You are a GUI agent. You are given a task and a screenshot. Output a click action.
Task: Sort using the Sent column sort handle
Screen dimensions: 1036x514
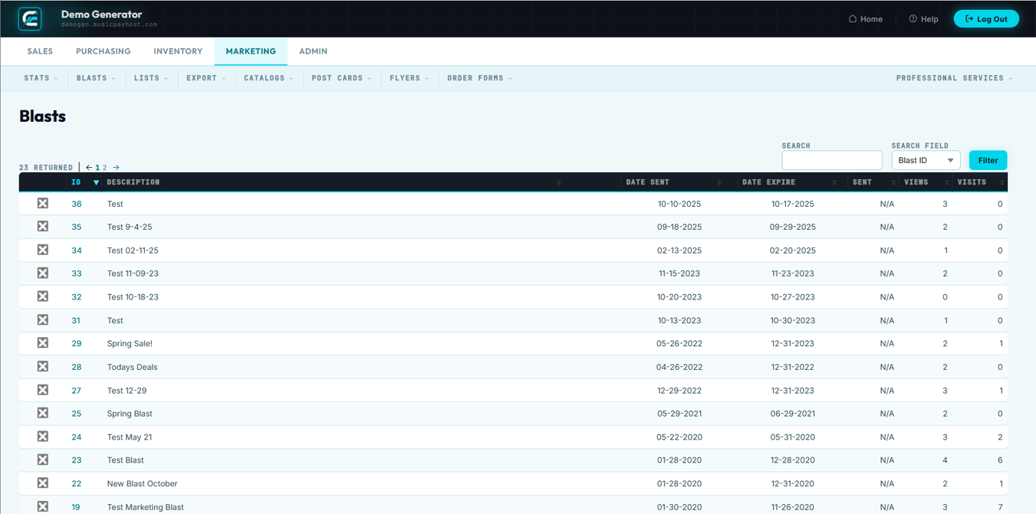[893, 182]
